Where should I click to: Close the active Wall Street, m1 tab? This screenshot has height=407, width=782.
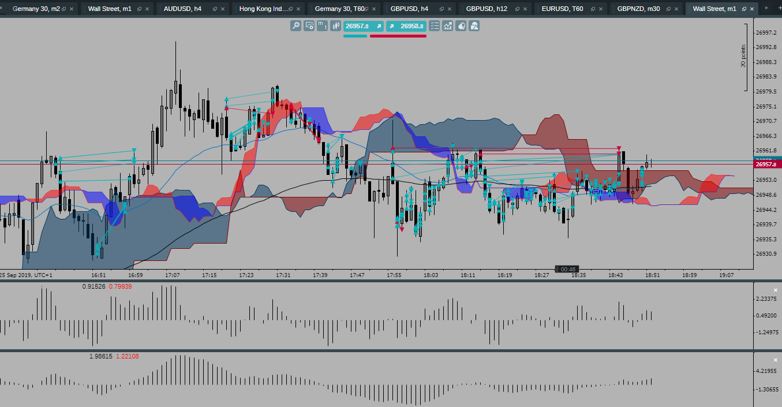click(752, 9)
